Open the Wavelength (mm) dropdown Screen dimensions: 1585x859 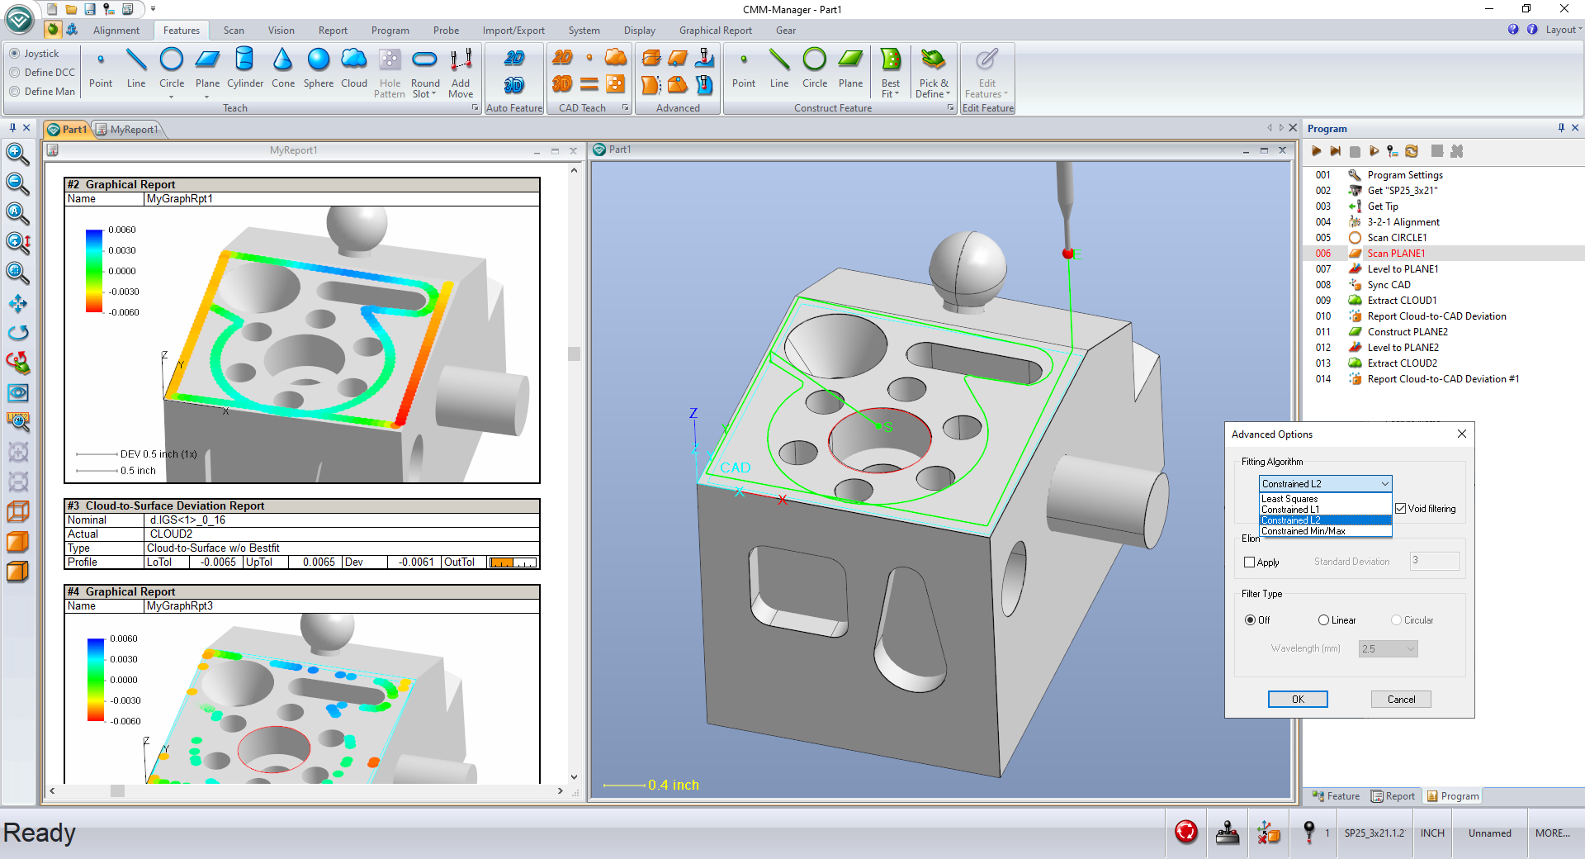click(x=1389, y=649)
